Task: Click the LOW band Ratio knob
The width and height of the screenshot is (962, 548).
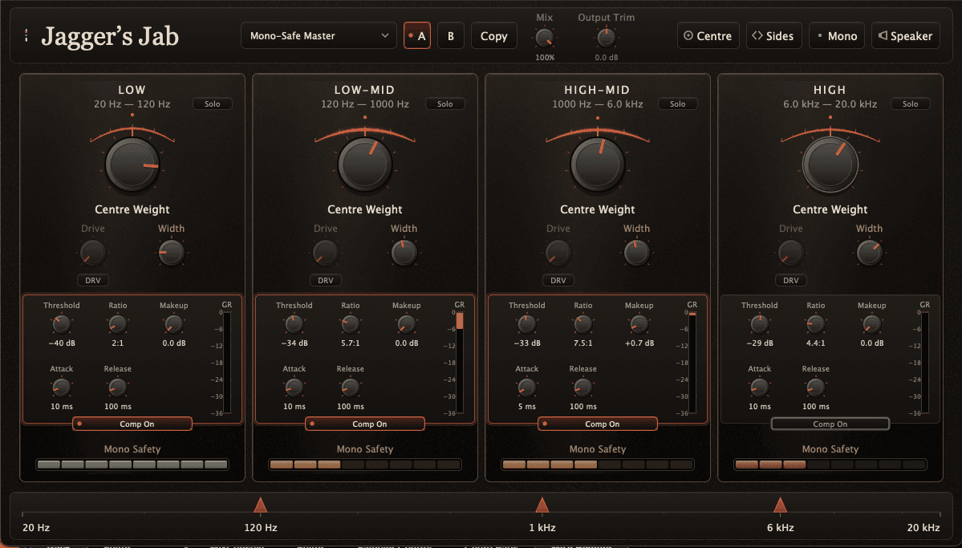Action: 117,323
